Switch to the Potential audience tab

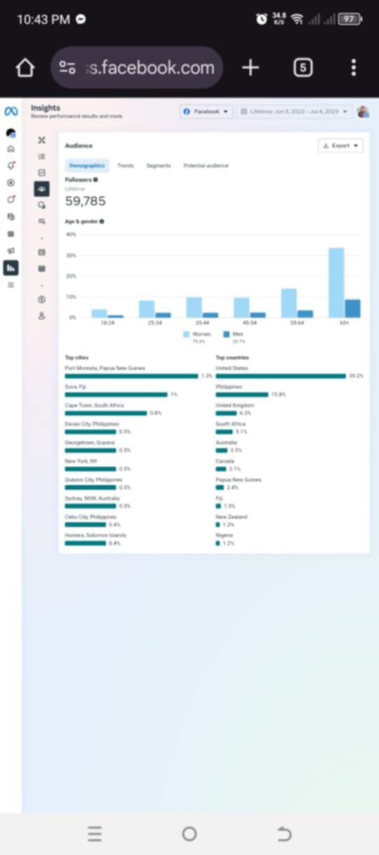point(206,166)
